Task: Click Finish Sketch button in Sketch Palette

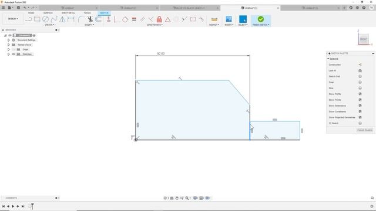Action: tap(365, 130)
